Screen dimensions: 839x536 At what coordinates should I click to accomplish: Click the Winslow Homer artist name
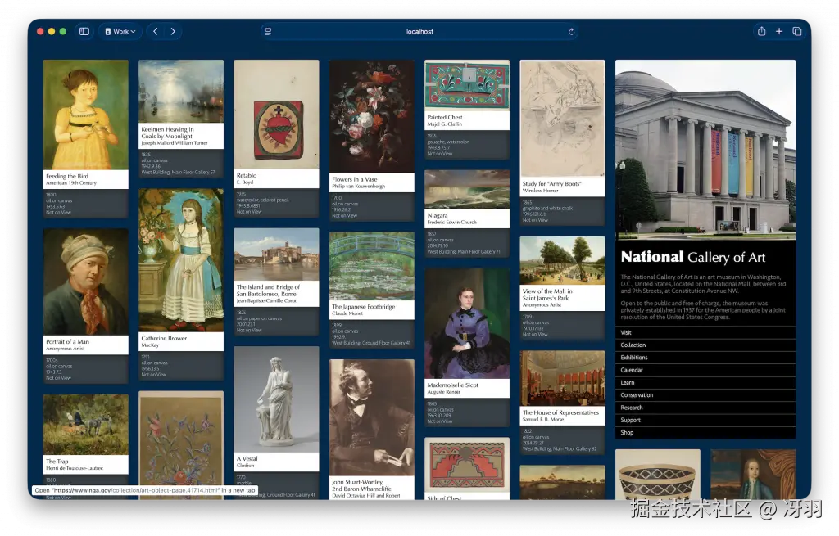click(540, 190)
